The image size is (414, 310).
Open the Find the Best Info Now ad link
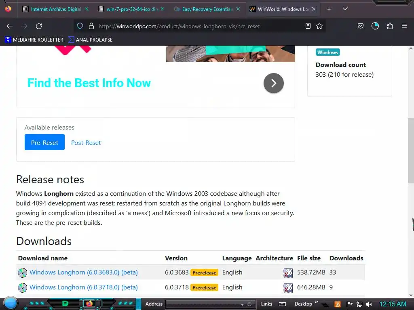pos(89,83)
